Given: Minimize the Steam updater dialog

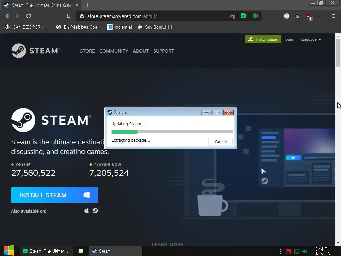Looking at the screenshot, I should [x=206, y=113].
